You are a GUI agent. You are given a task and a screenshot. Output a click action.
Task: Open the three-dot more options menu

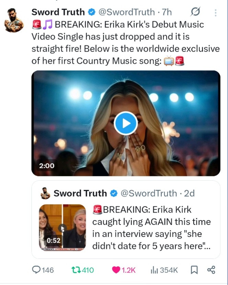pyautogui.click(x=216, y=13)
